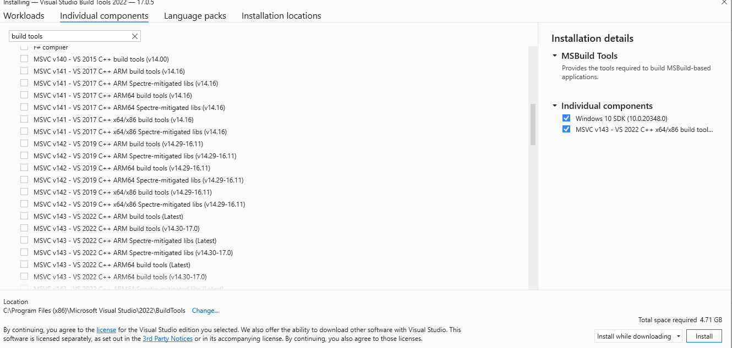Select MSVC v143 - VS 2022 ARM build tools (Latest)
732x348 pixels.
click(x=24, y=216)
